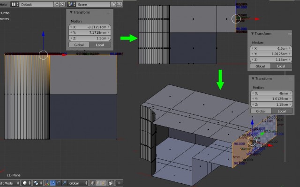Open the screen layout browse icon

point(15,4)
